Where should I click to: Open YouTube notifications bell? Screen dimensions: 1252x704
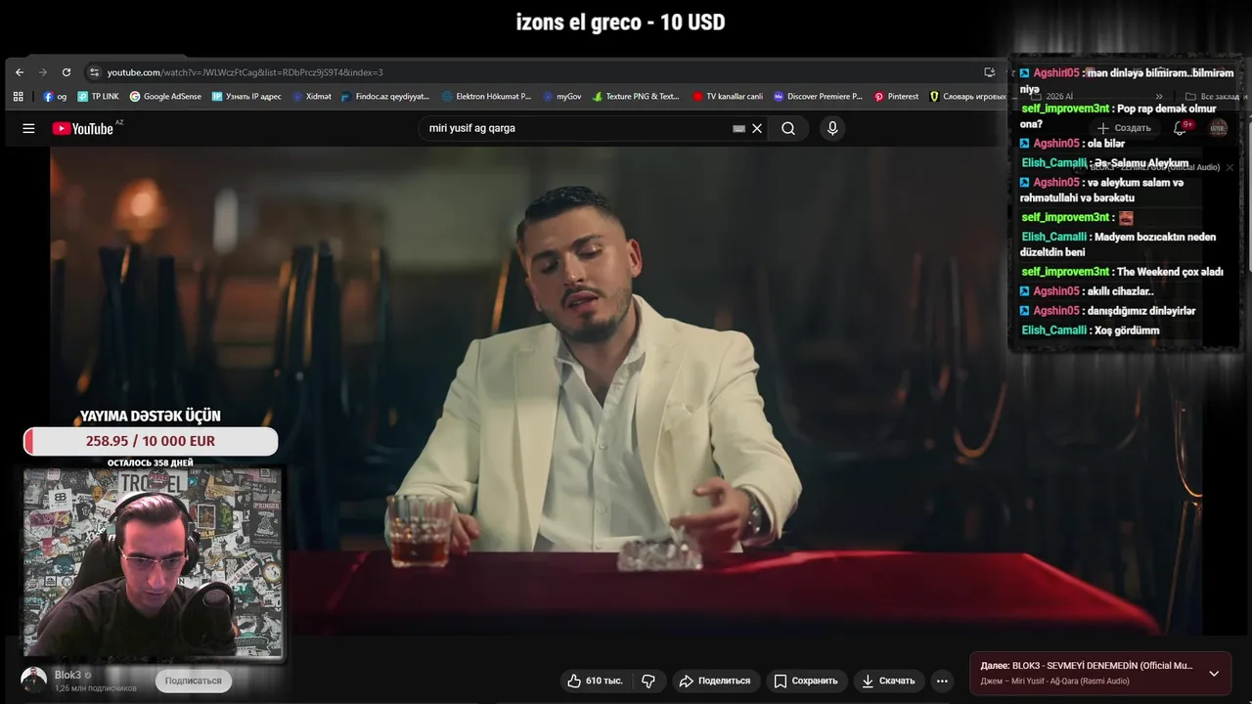point(1181,128)
